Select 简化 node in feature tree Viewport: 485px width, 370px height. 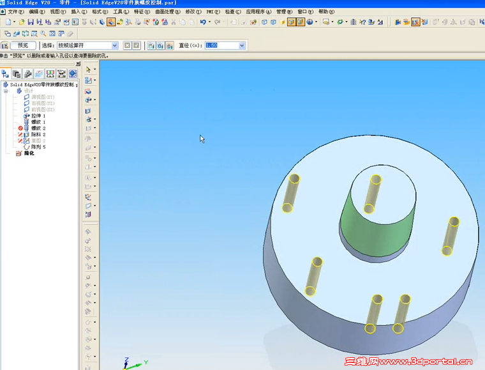(29, 153)
